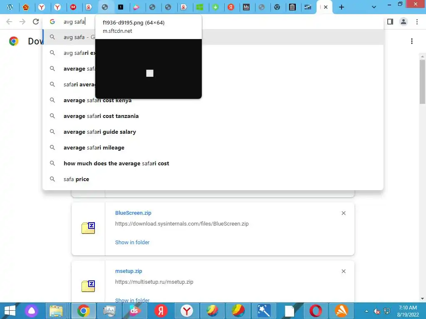Open the blank document taskbar icon
Viewport: 426px width, 319px height.
(x=290, y=311)
